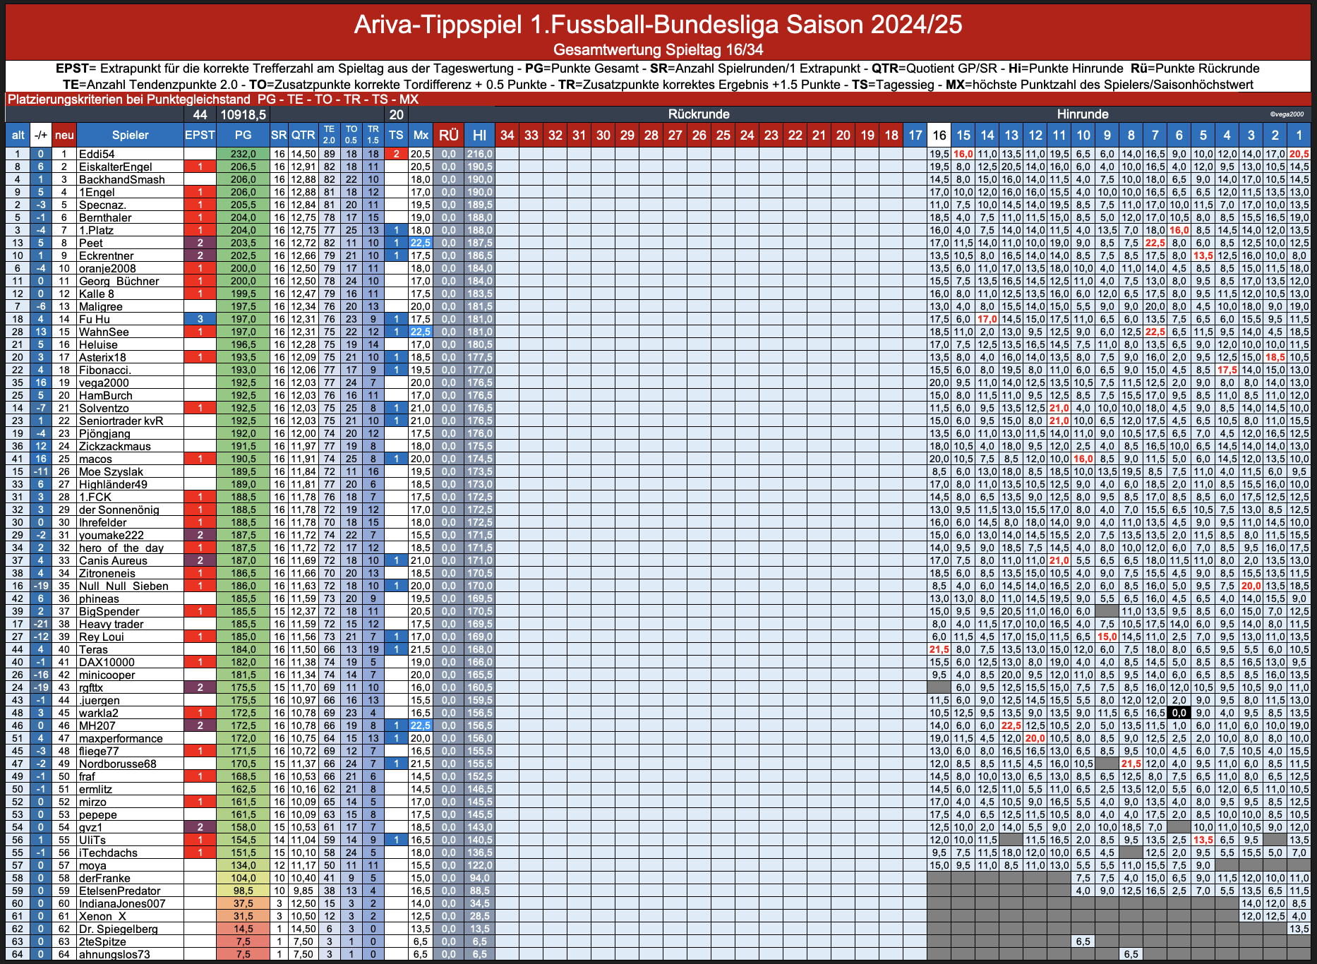
Task: Click player name 'Zitroneneis'
Action: point(107,573)
